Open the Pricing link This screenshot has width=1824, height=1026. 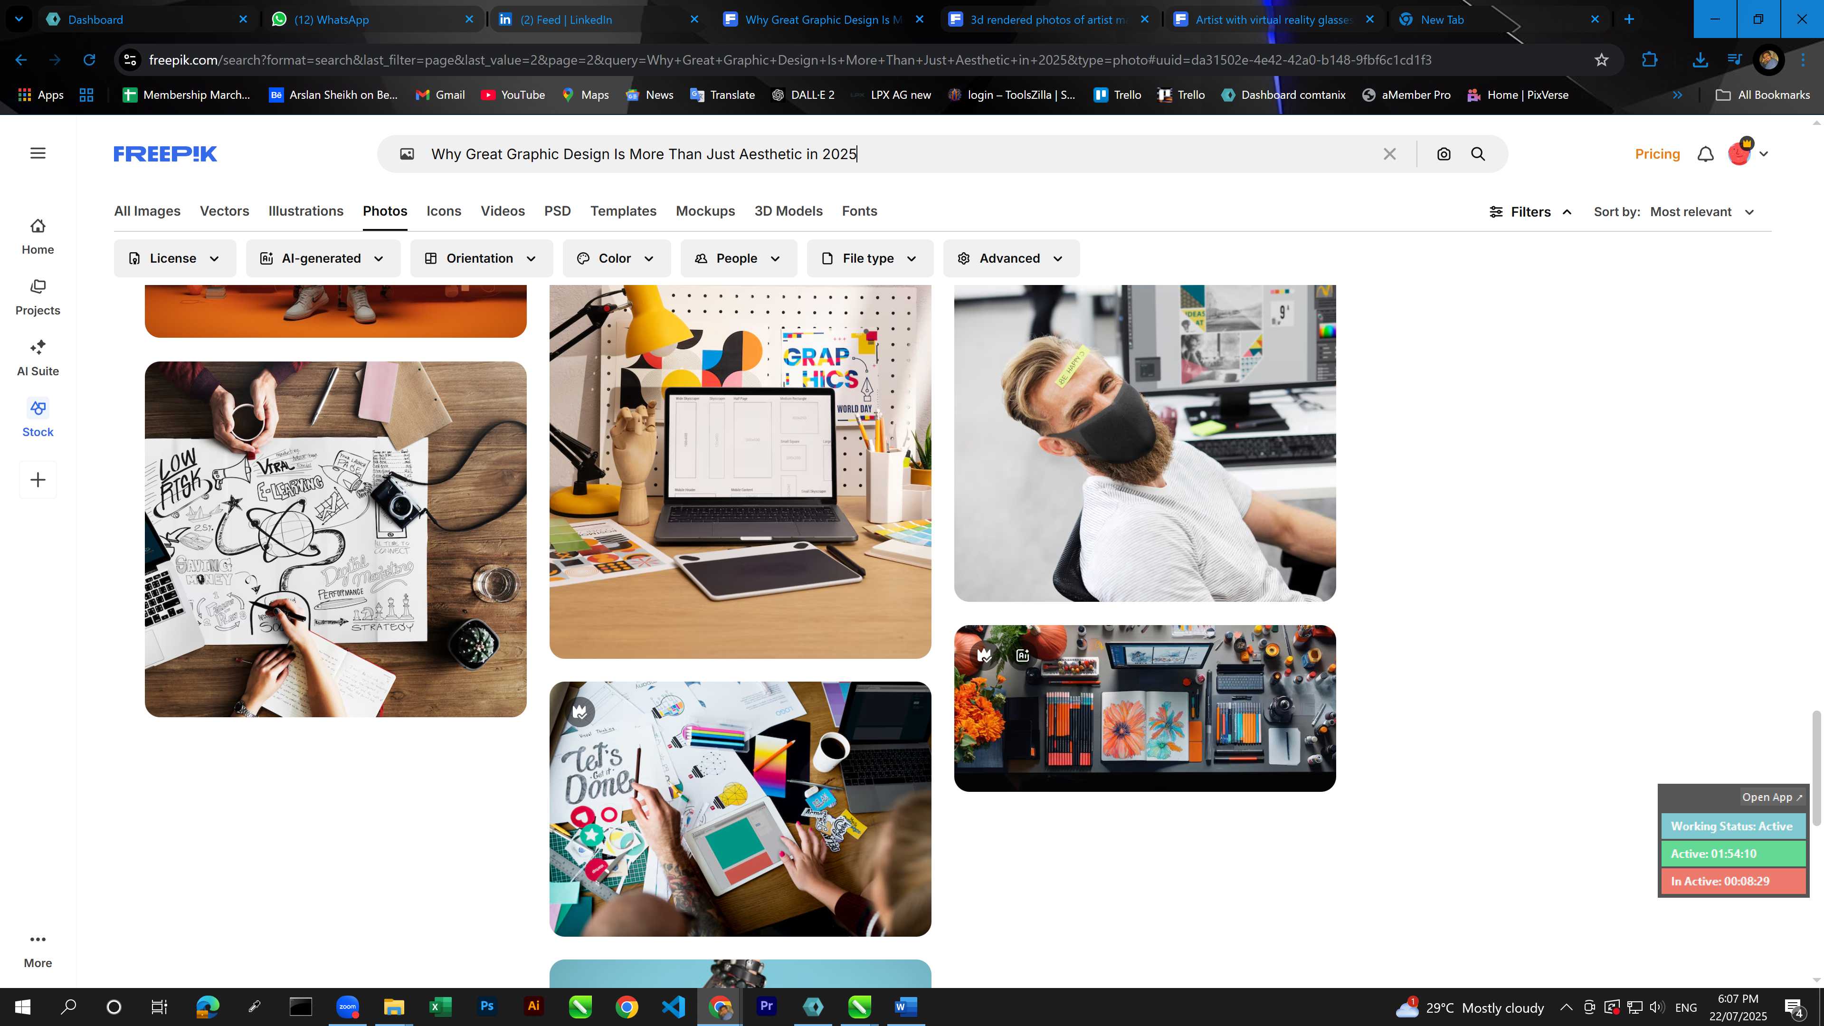tap(1658, 153)
